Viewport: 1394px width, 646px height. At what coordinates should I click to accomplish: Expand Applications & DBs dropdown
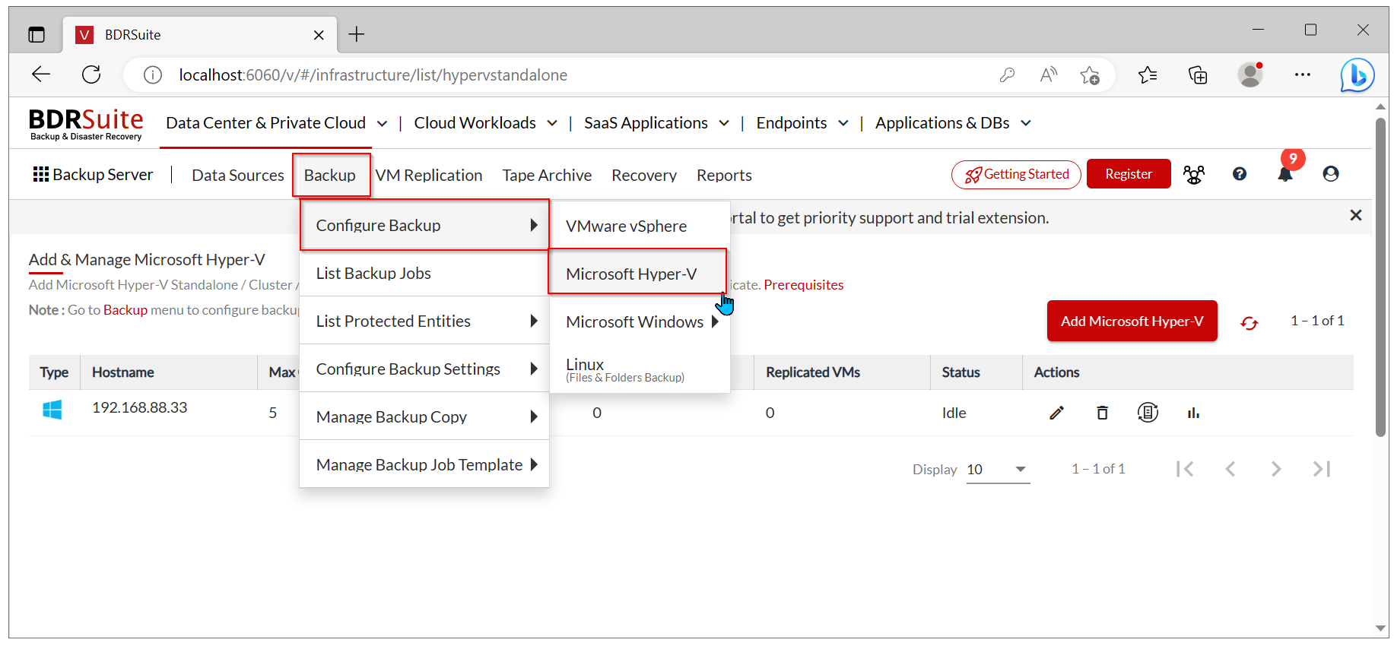click(x=1026, y=123)
